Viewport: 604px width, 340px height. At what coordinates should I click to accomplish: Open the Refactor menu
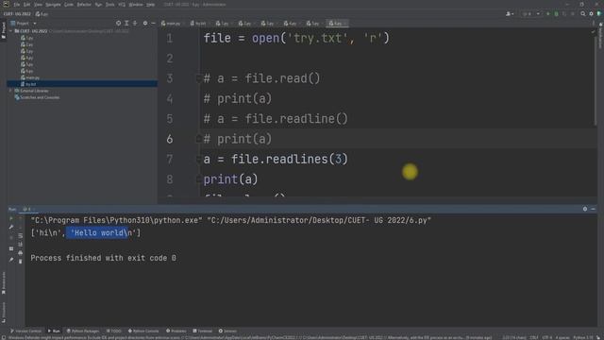84,5
